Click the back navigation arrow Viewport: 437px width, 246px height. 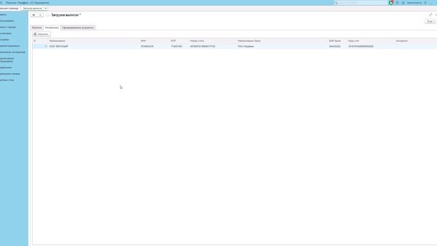click(x=33, y=15)
